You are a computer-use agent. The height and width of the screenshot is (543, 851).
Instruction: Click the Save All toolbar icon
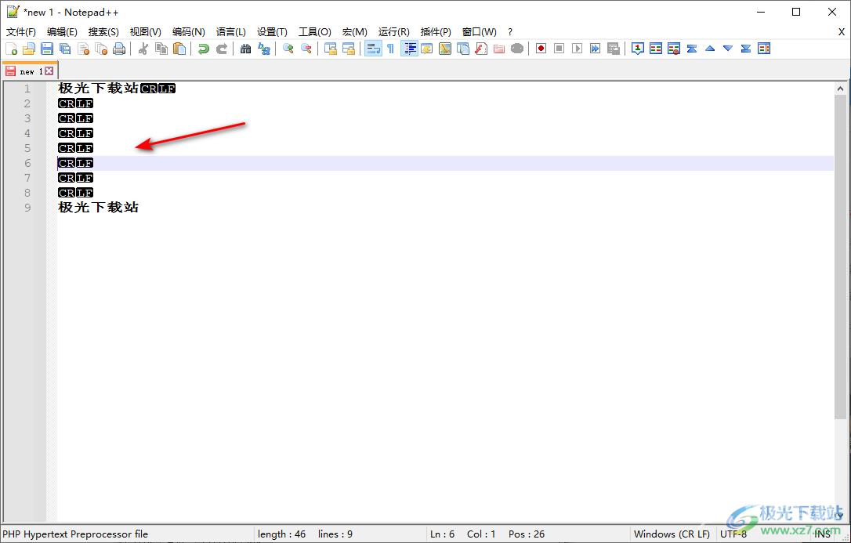pyautogui.click(x=65, y=49)
